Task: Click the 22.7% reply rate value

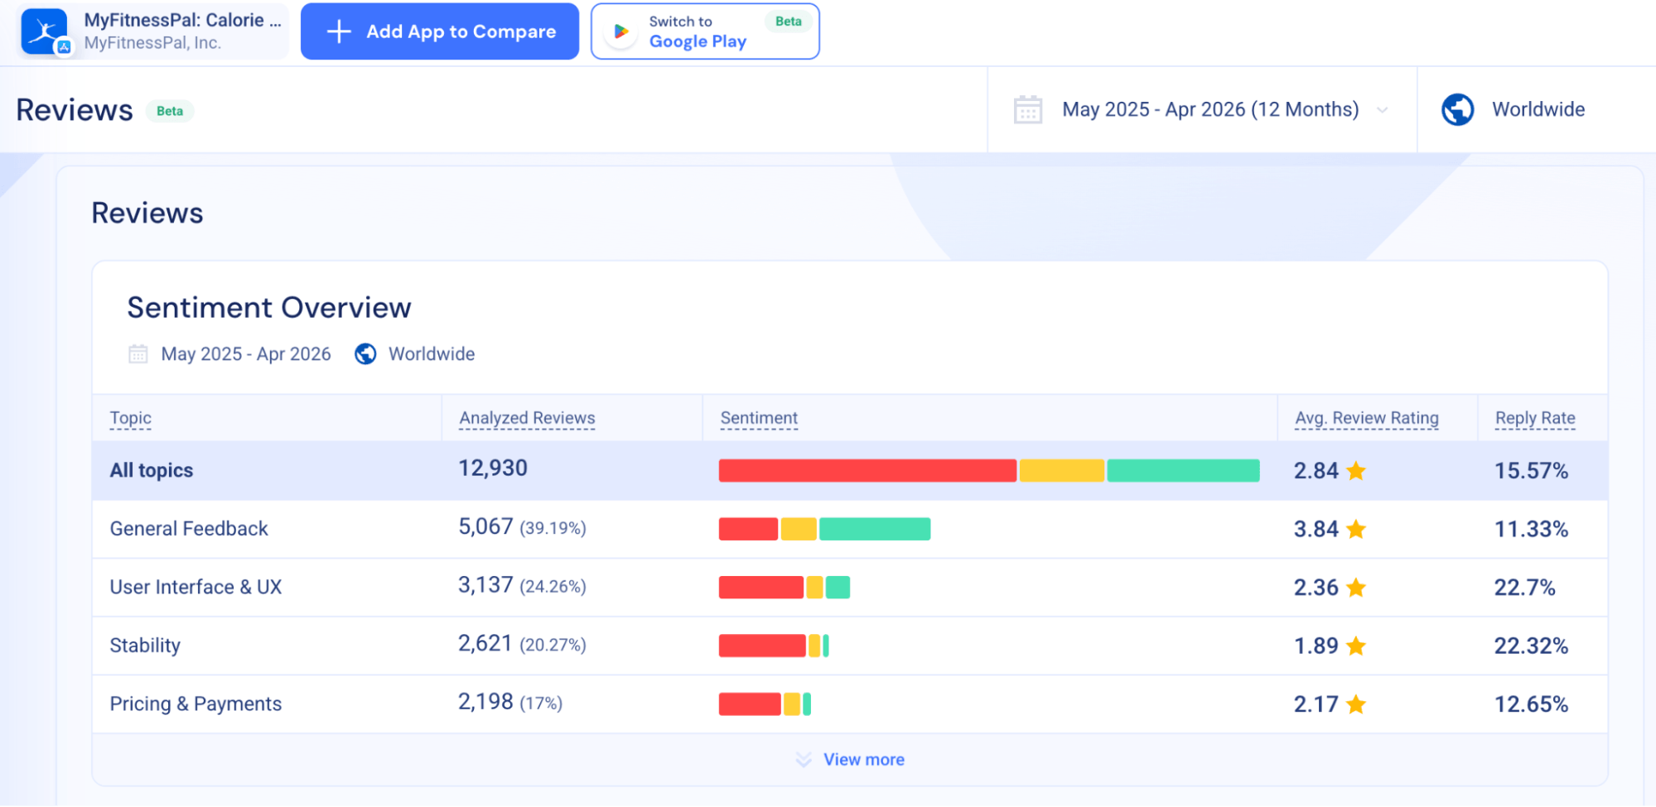Action: (x=1524, y=588)
